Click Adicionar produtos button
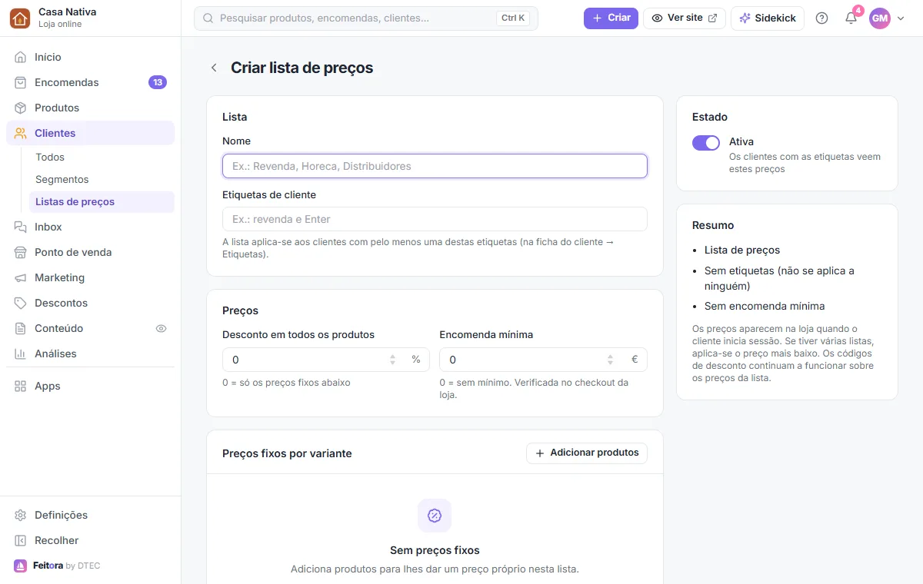 point(587,453)
